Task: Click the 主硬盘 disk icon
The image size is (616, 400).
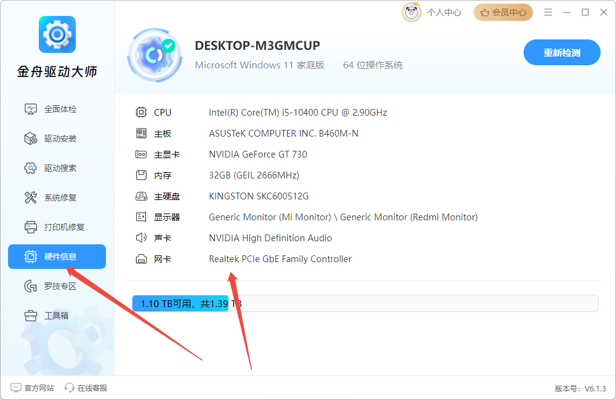Action: coord(141,196)
